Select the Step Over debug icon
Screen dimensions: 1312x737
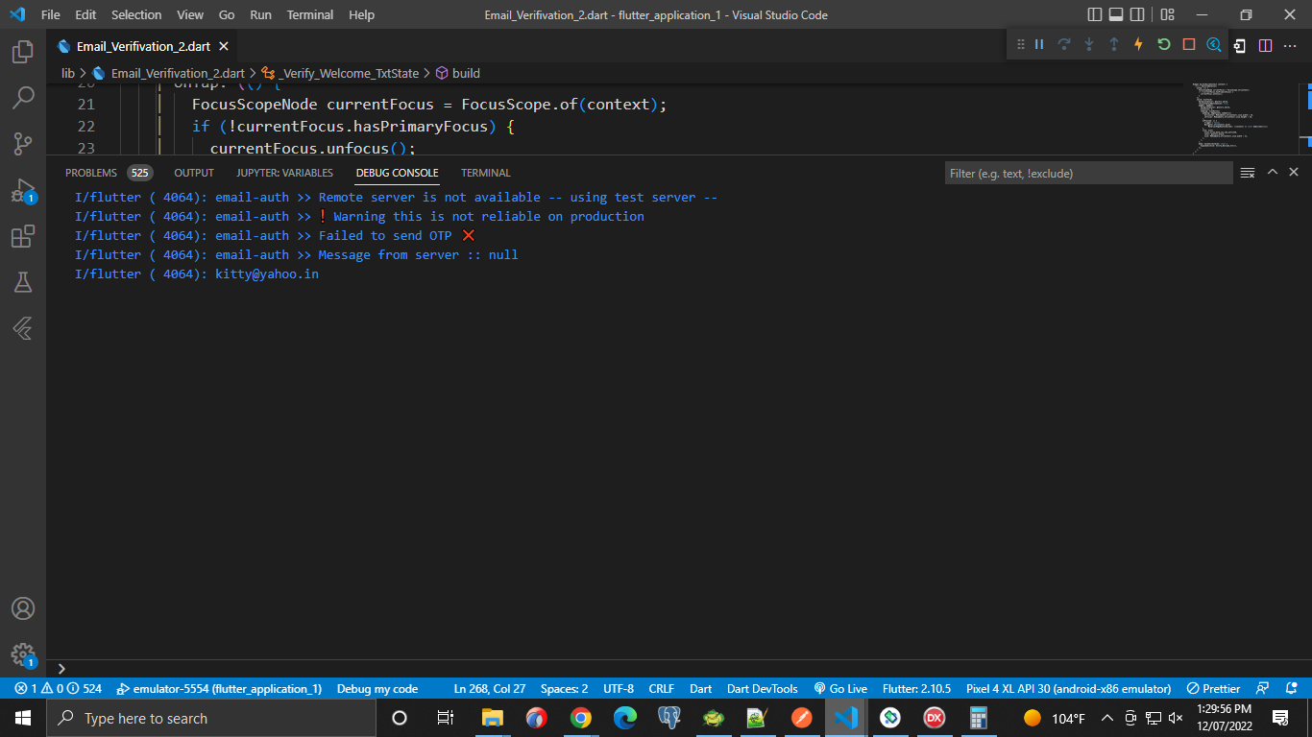(1064, 44)
